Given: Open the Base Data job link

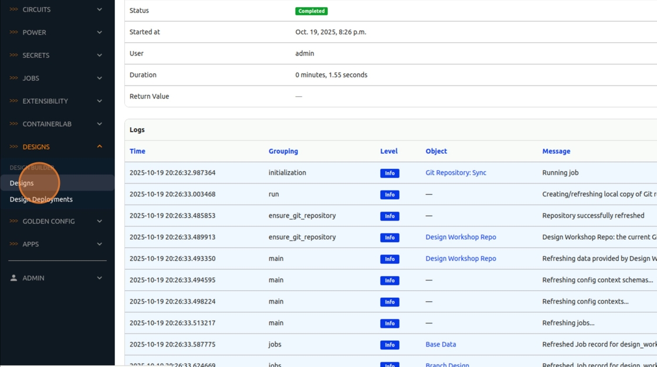Looking at the screenshot, I should (x=441, y=345).
